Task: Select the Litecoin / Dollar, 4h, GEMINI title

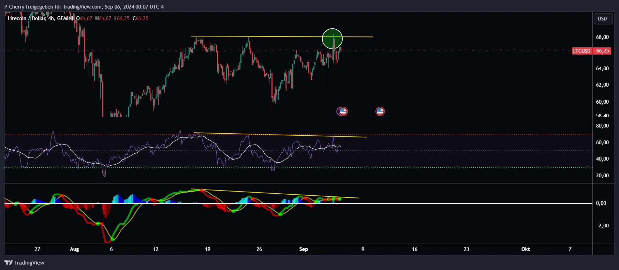Action: 40,18
